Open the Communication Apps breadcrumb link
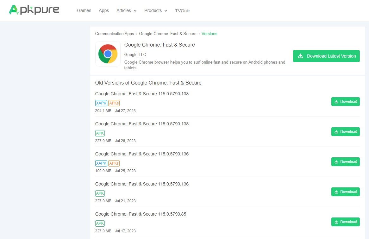This screenshot has height=239, width=369. (x=114, y=34)
